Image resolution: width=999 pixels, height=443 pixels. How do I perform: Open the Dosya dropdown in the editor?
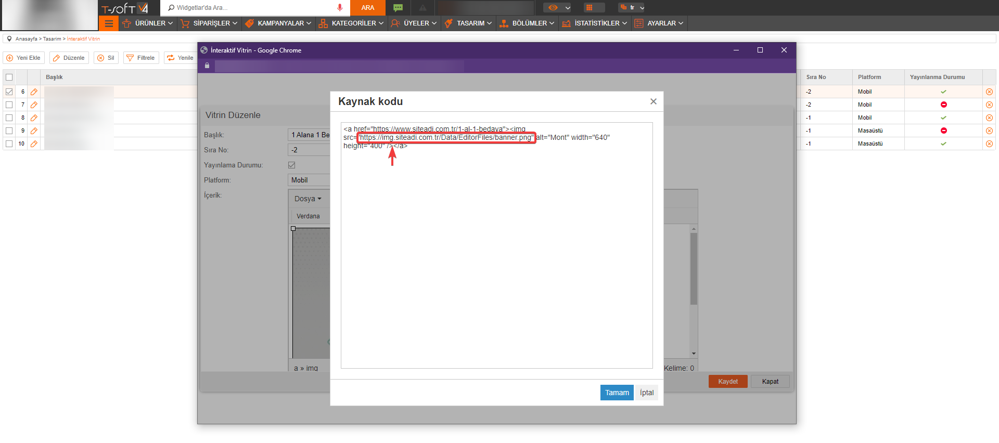308,199
